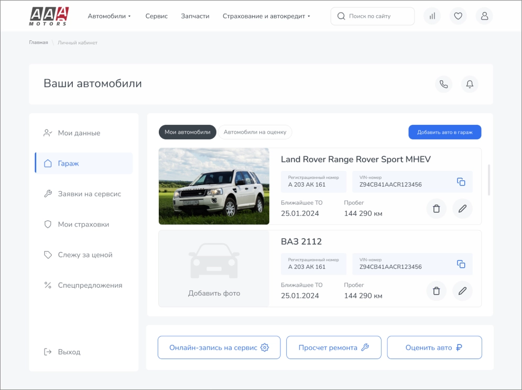
Task: Click Выход to log out
Action: coord(62,352)
